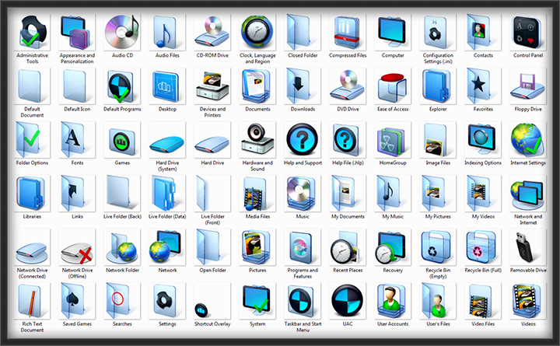Select the Live Folder (Data) icon

(x=166, y=194)
